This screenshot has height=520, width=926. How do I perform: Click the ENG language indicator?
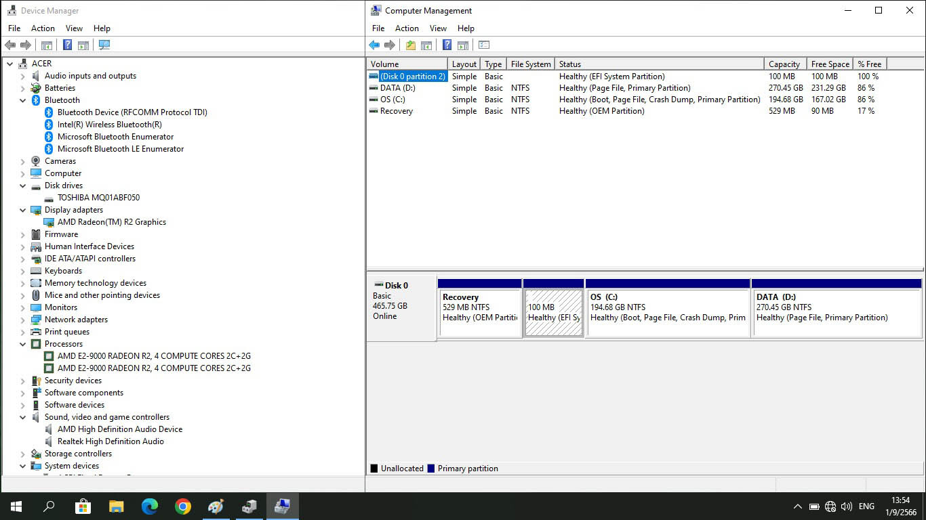866,506
